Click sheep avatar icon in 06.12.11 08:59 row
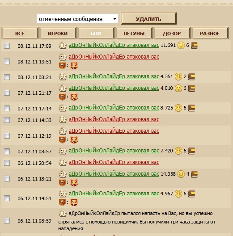 (x=63, y=213)
